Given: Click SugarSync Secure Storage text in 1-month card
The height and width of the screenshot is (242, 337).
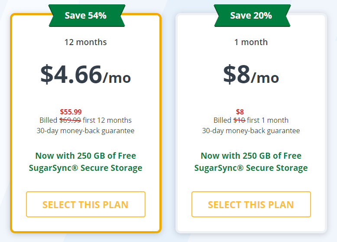Looking at the screenshot, I should point(251,168).
